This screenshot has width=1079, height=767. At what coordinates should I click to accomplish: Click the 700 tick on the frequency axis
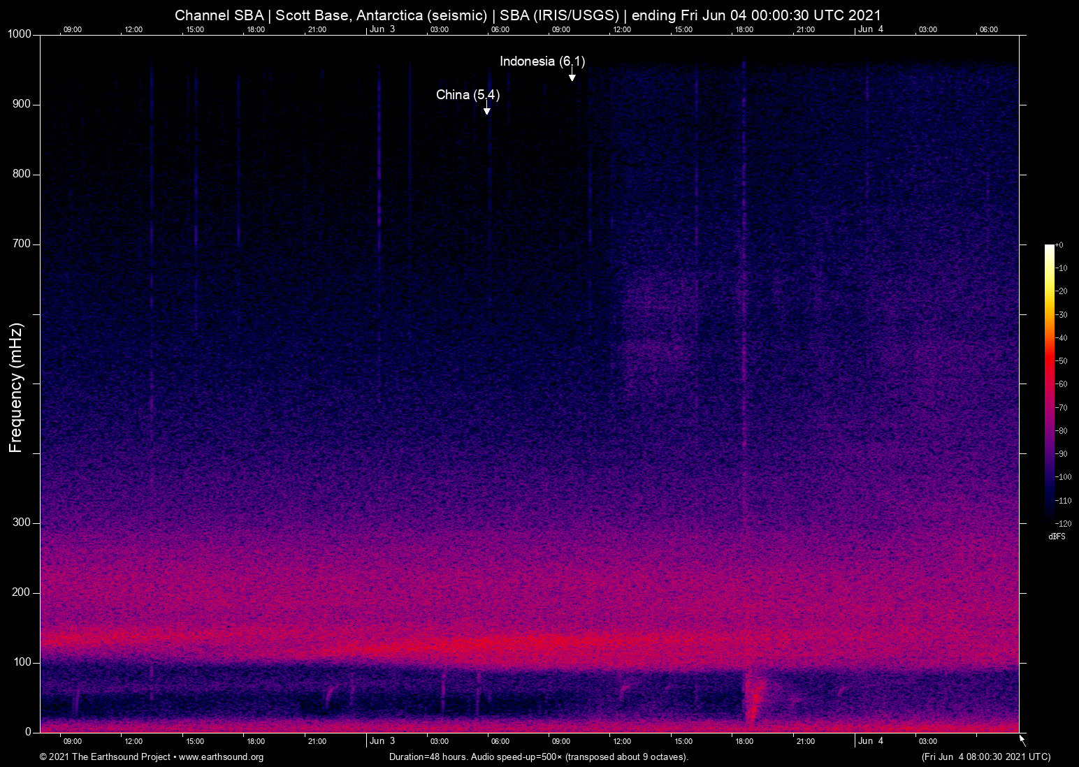pos(22,244)
